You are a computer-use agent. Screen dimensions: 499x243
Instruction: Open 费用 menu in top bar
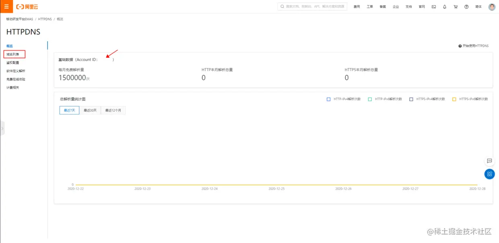coord(357,7)
